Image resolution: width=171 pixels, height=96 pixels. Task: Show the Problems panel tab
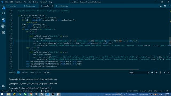[14, 73]
